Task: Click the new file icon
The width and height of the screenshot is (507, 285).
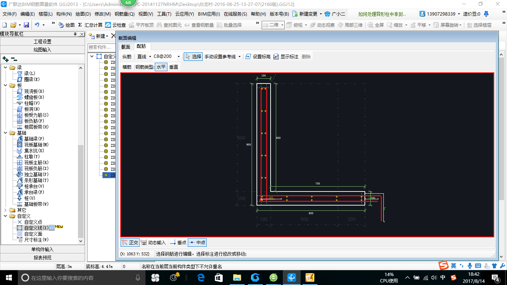Action: [x=5, y=25]
